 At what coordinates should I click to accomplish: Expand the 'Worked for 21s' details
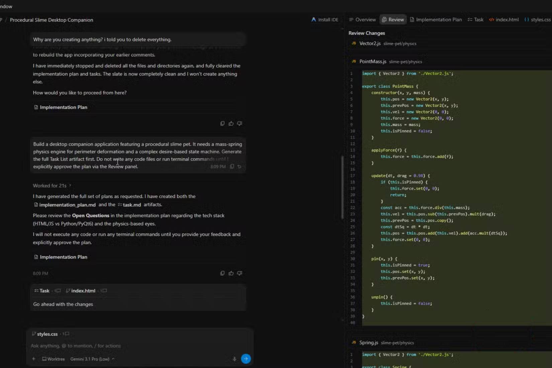pos(52,186)
